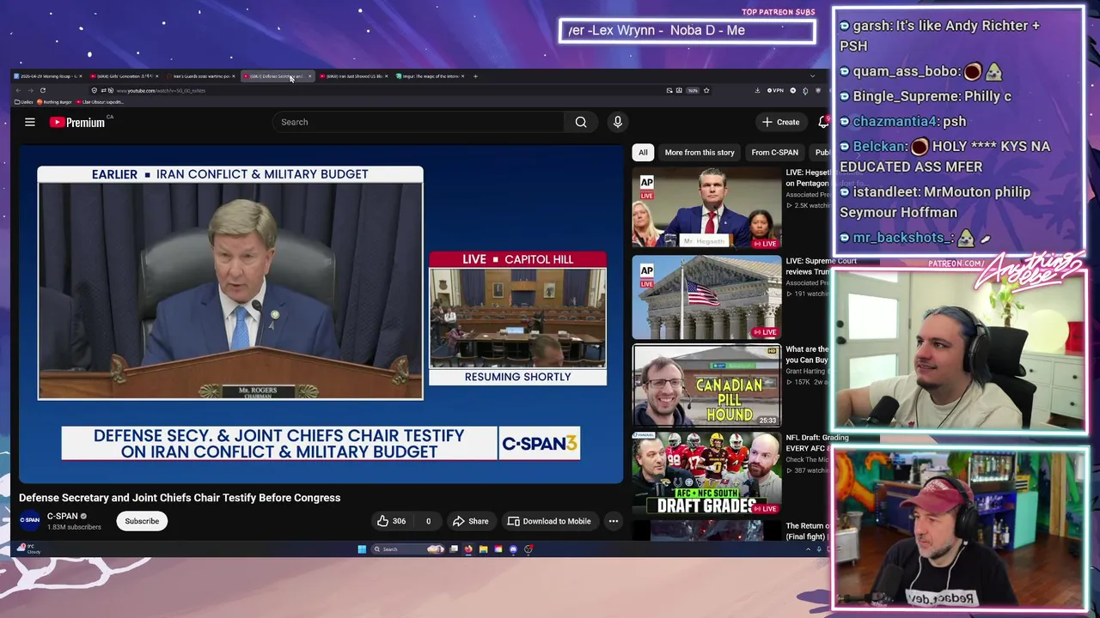
Task: Go to the YouTube Premium home logo
Action: coord(77,122)
